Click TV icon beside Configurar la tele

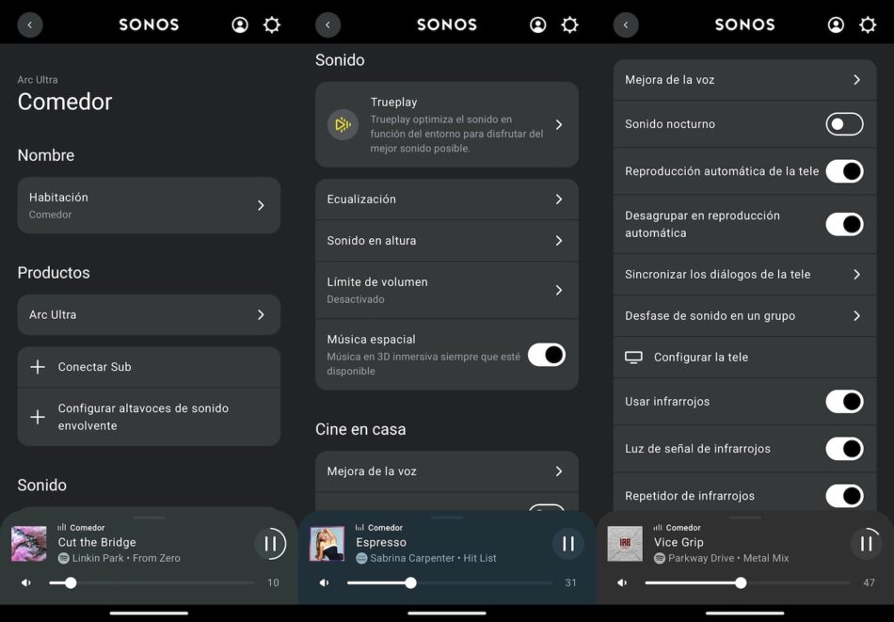tap(633, 358)
